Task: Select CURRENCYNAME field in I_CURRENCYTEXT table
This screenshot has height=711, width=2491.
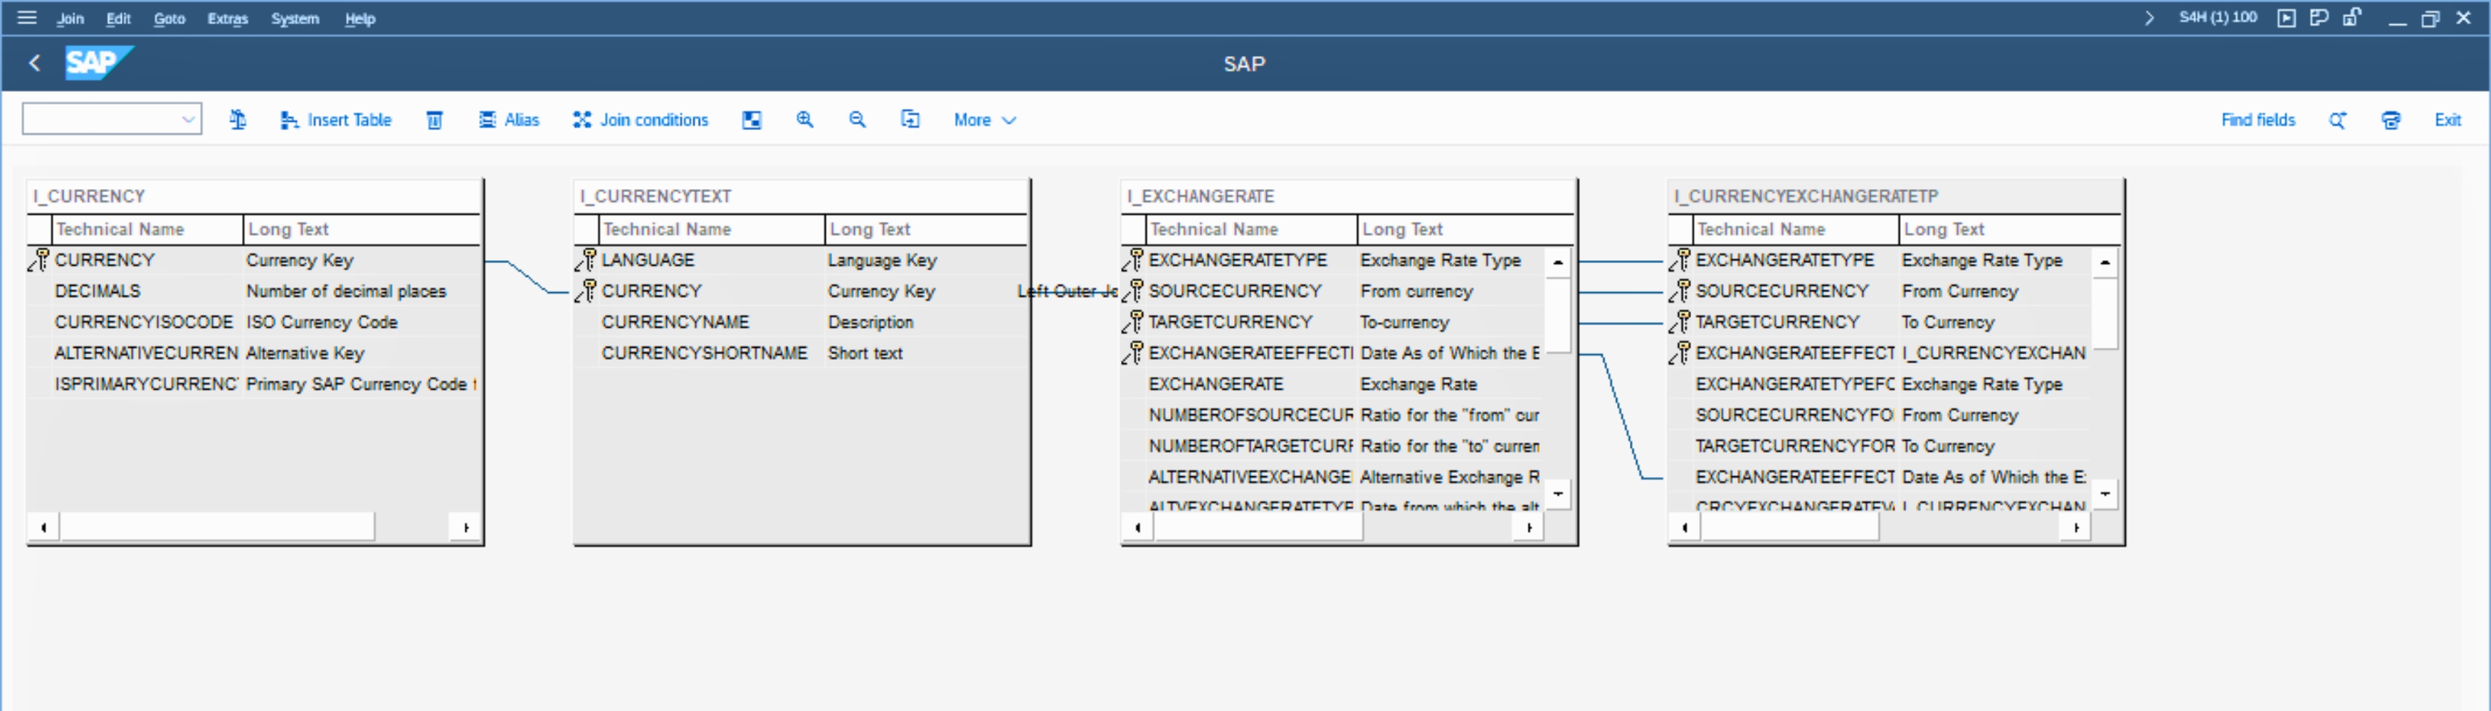Action: click(x=675, y=323)
